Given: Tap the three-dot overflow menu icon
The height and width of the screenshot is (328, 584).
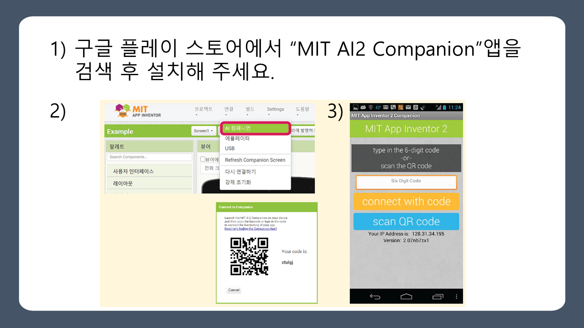Looking at the screenshot, I should coord(457,297).
